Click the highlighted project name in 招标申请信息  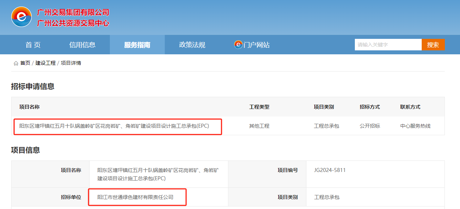(x=114, y=126)
